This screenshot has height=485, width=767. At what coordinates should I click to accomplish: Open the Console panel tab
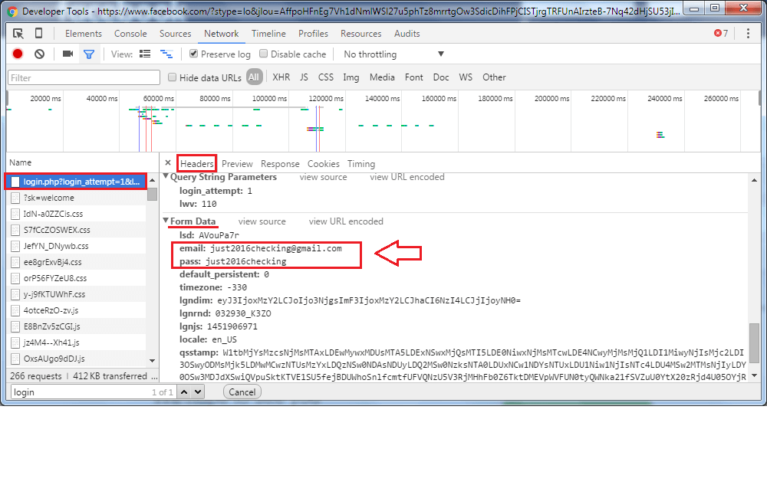130,33
